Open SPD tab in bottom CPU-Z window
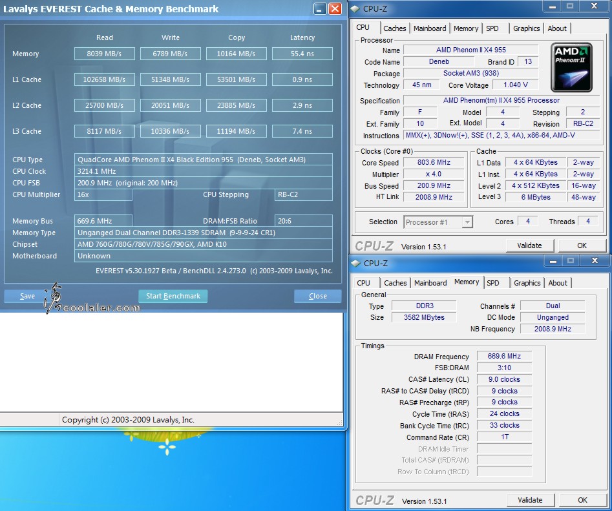Screen dimensions: 612x511 click(x=493, y=283)
